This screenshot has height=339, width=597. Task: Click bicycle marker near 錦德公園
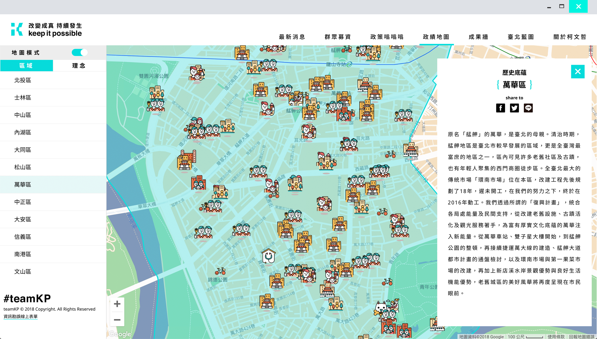(x=220, y=271)
